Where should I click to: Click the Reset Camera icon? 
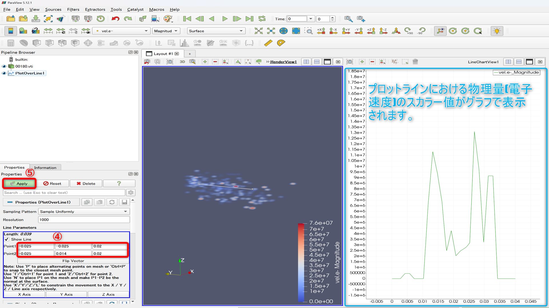[258, 31]
